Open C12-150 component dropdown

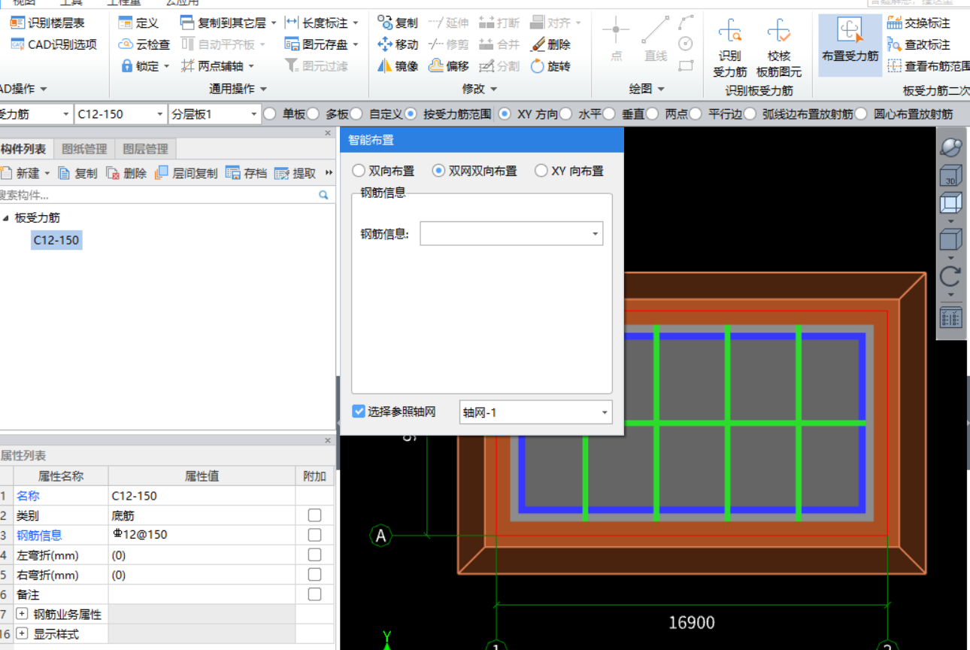tap(159, 114)
